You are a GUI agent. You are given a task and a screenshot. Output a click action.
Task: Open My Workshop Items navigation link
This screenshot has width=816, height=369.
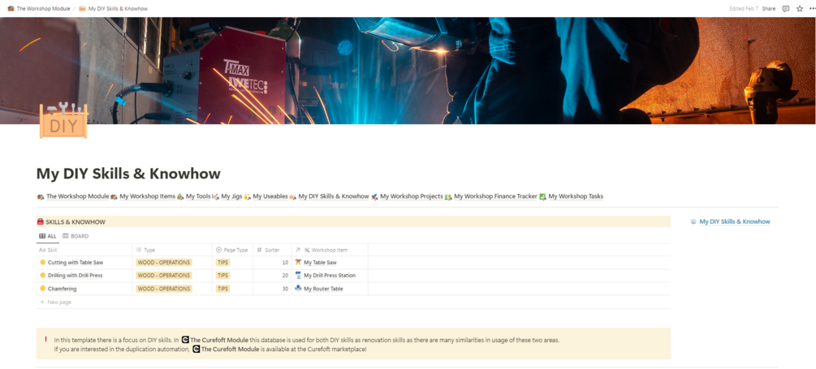pos(143,196)
